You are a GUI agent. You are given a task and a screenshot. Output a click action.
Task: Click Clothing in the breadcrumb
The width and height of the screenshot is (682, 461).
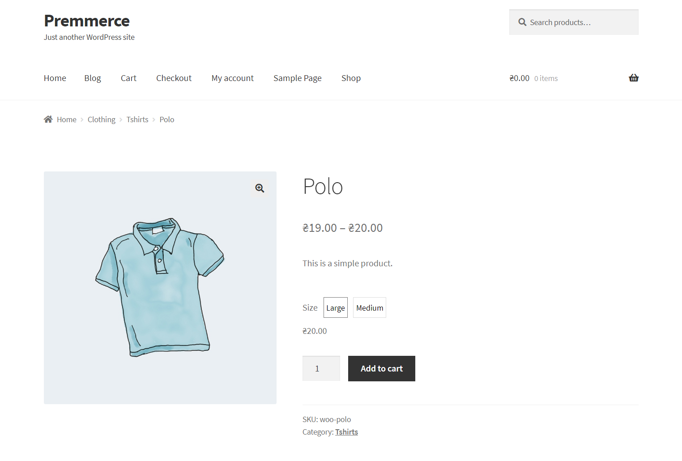pyautogui.click(x=102, y=120)
